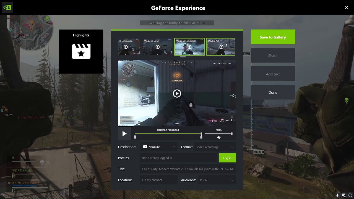Click the circular refresh icon bottom right
Viewport: 354px width, 199px height.
pyautogui.click(x=350, y=195)
